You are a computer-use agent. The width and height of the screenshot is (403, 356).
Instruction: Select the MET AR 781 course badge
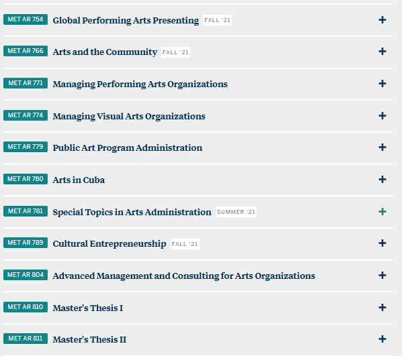26,211
